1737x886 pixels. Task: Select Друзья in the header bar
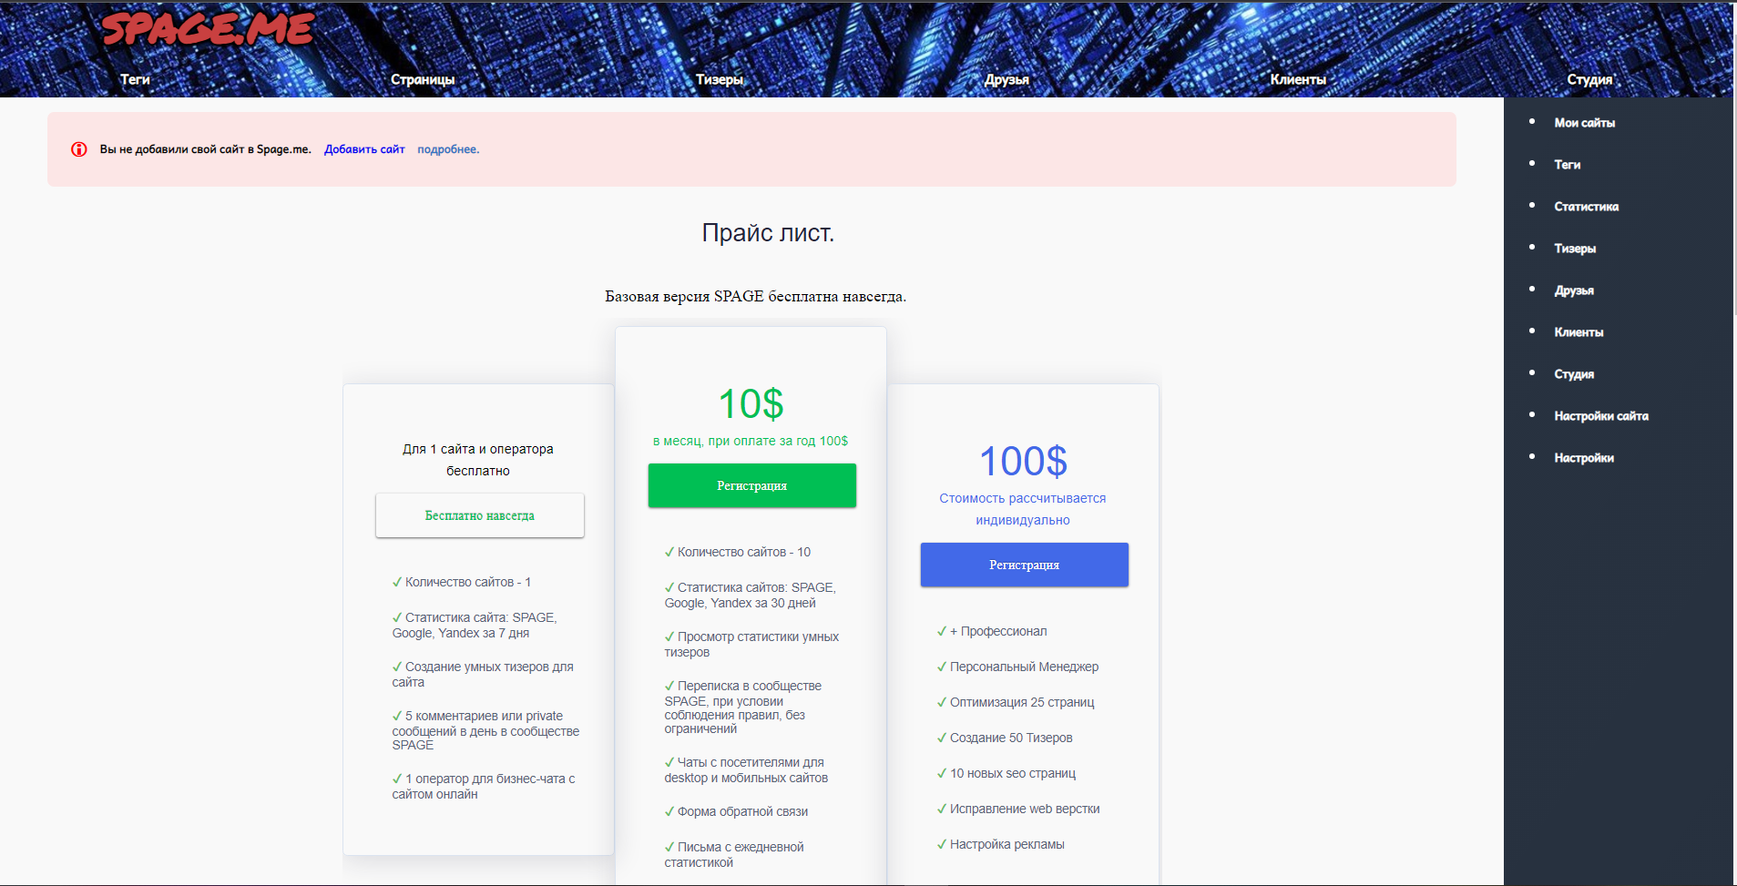point(1006,79)
